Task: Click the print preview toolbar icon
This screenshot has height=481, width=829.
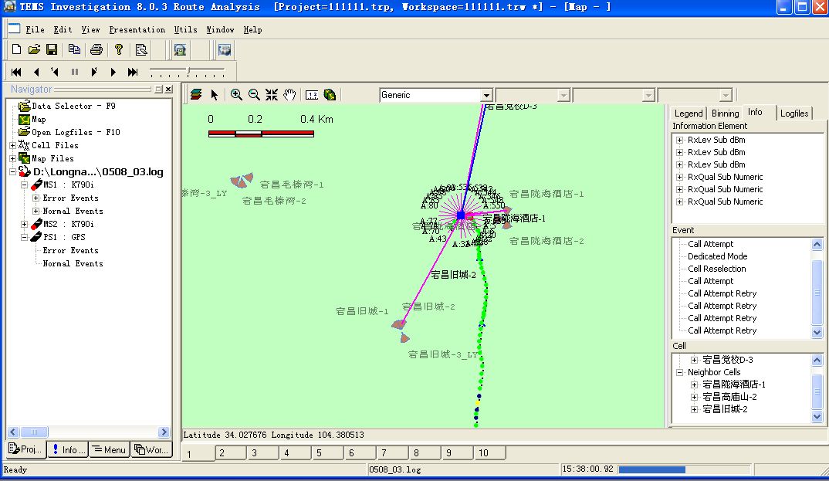Action: coord(141,49)
